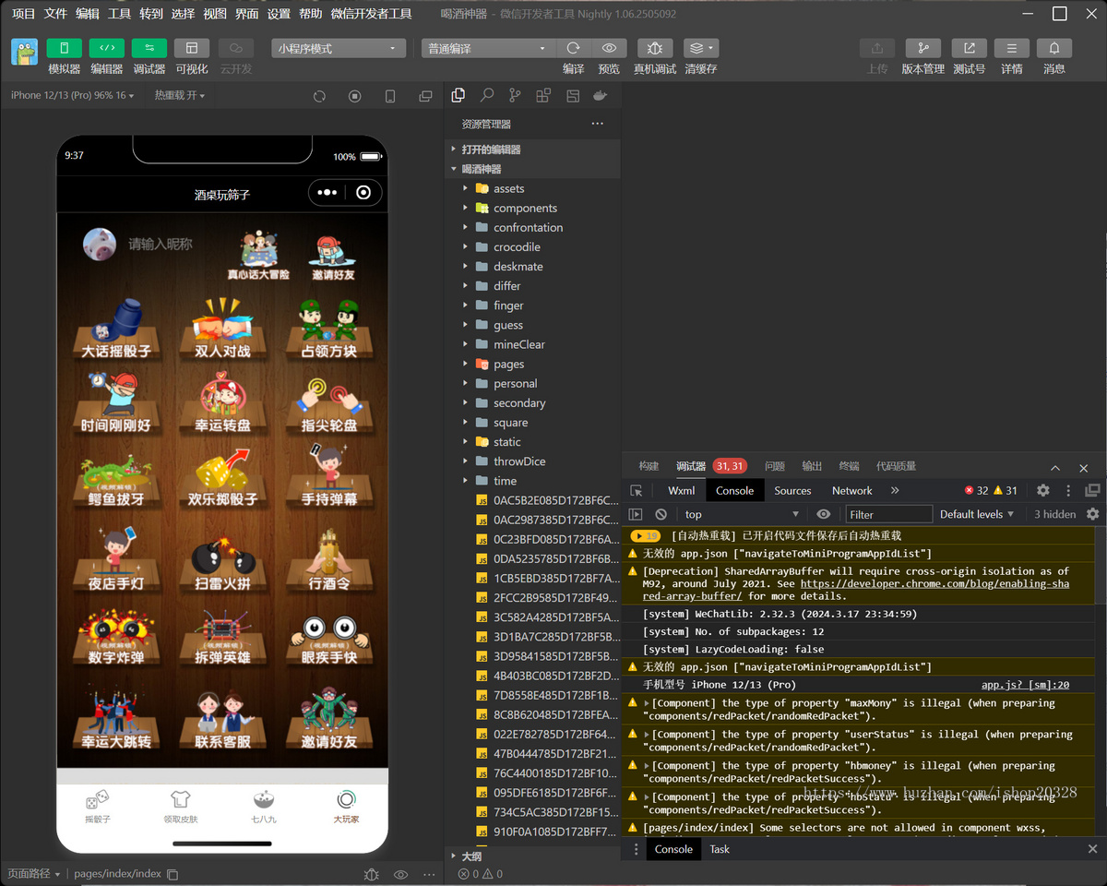Viewport: 1107px width, 886px height.
Task: Open the console settings gear
Action: (x=1092, y=514)
